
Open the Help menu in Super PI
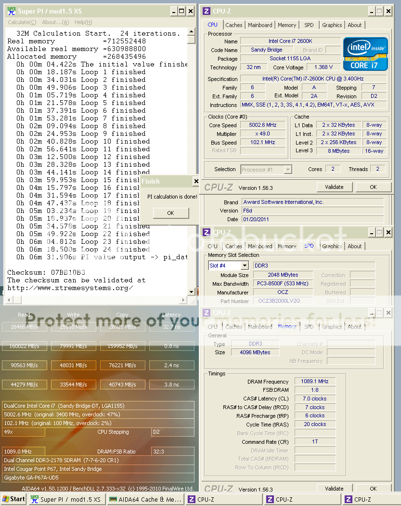pos(83,22)
